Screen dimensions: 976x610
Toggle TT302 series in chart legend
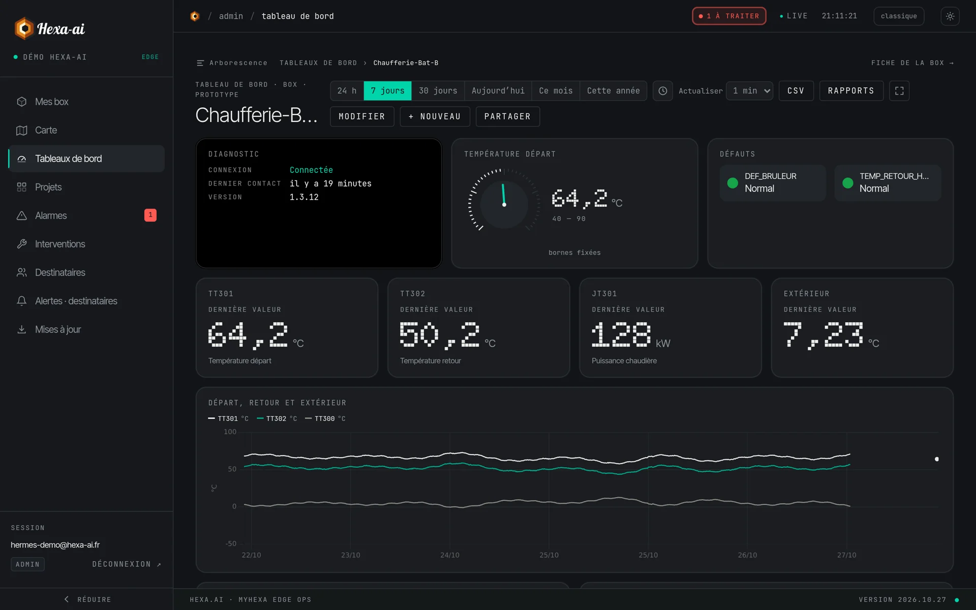pos(277,419)
